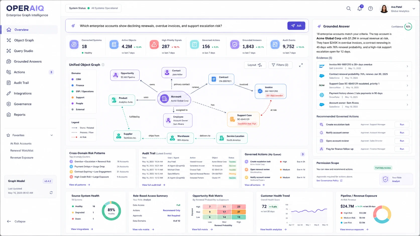The width and height of the screenshot is (420, 236).
Task: Expand the Invoice INV-9001293 evidence row
Action: click(x=364, y=66)
